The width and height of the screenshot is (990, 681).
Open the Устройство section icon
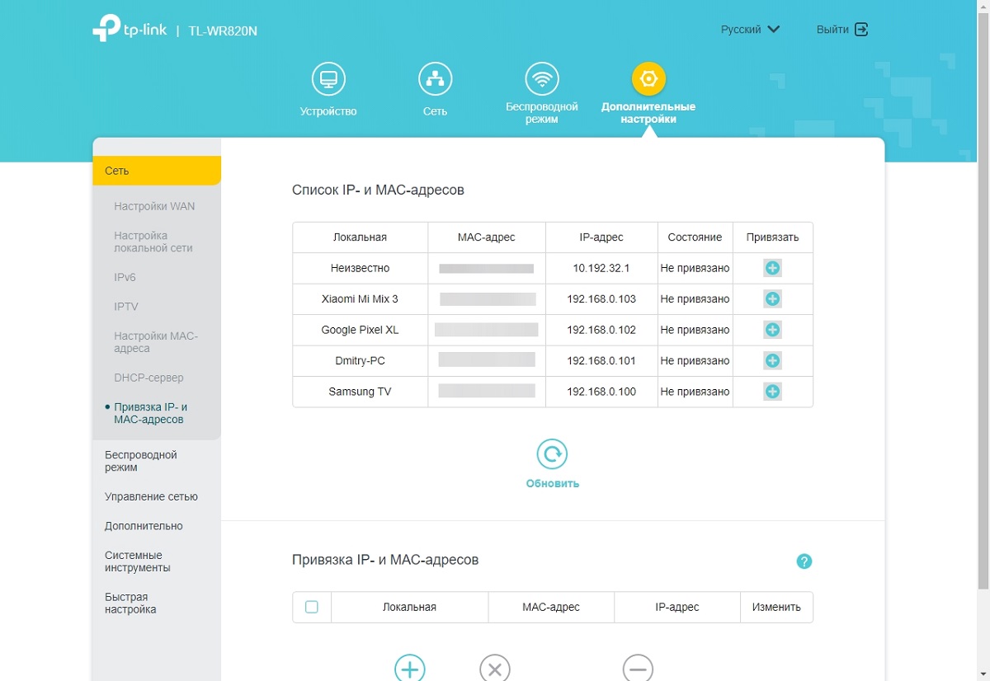(x=328, y=79)
